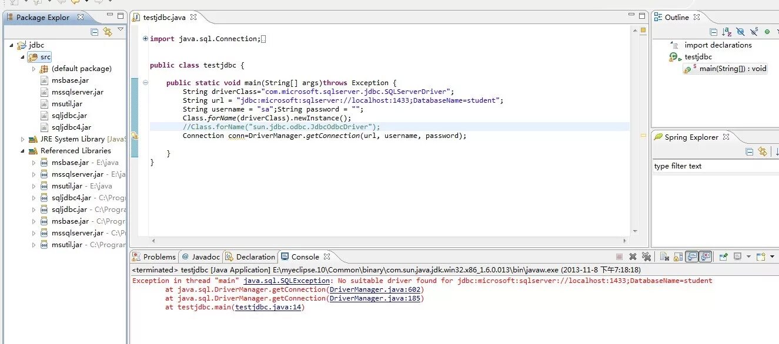The height and width of the screenshot is (344, 779).
Task: Toggle hide fields in Outline view
Action: point(741,32)
